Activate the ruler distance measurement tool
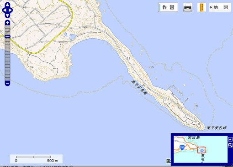This screenshot has height=167, width=233. click(201, 7)
